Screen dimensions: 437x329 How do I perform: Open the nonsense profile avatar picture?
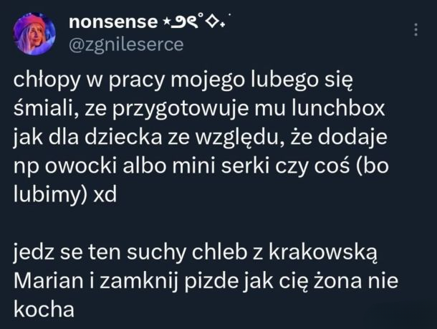pos(34,34)
